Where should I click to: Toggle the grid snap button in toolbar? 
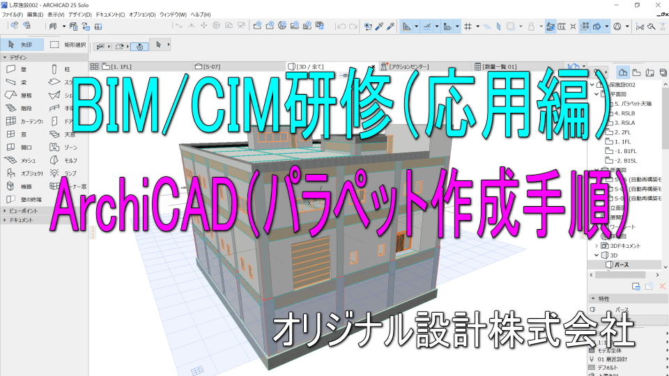click(x=468, y=26)
